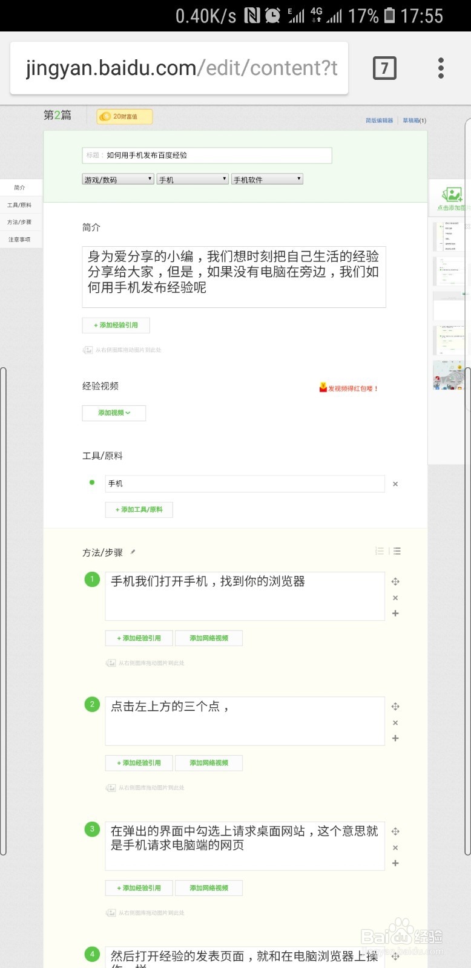Click 添加网络视频 under step 1

(x=209, y=638)
